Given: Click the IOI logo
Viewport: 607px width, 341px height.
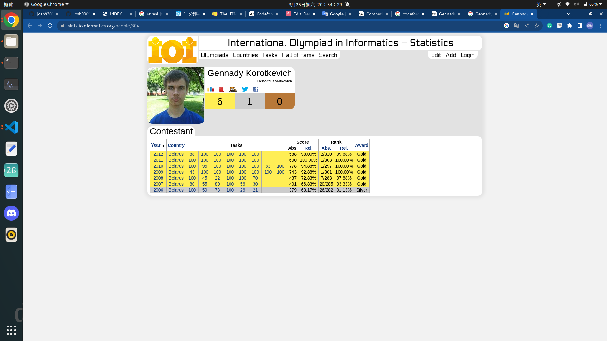Looking at the screenshot, I should [173, 50].
